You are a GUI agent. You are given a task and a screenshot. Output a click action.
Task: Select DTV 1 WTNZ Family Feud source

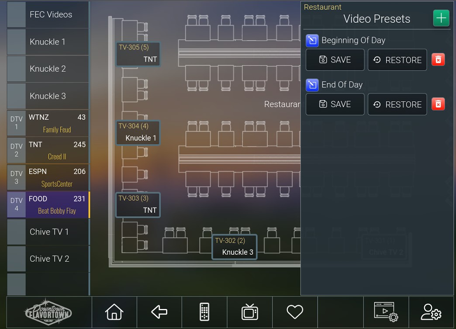pos(48,123)
